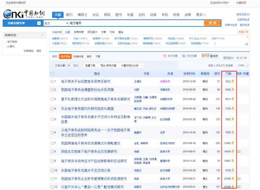Click the orange 检索 search button

[213, 23]
